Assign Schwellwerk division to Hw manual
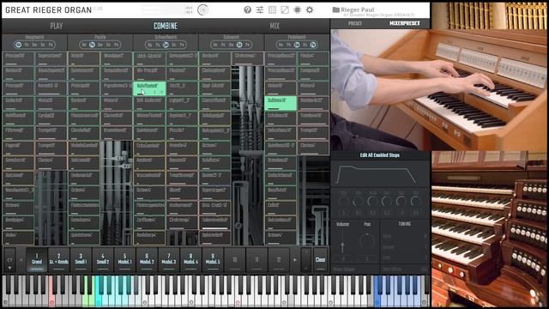This screenshot has height=309, width=549. click(149, 45)
